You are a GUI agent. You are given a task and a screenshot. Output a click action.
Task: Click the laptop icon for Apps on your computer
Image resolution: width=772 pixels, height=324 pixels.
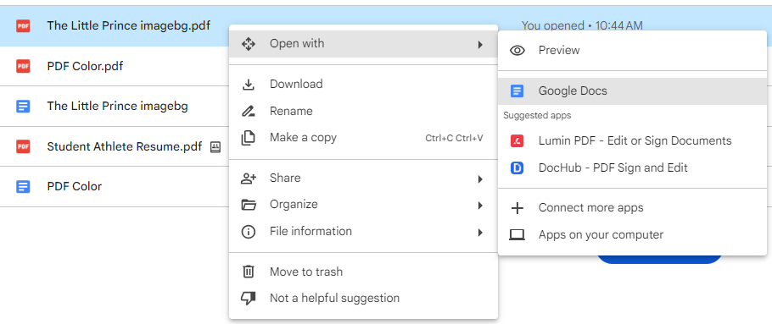click(517, 235)
